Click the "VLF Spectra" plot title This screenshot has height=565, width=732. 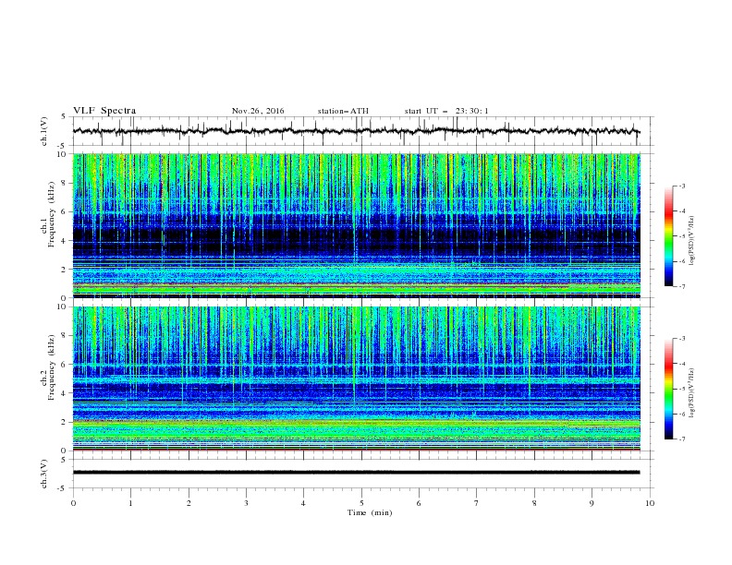click(104, 111)
